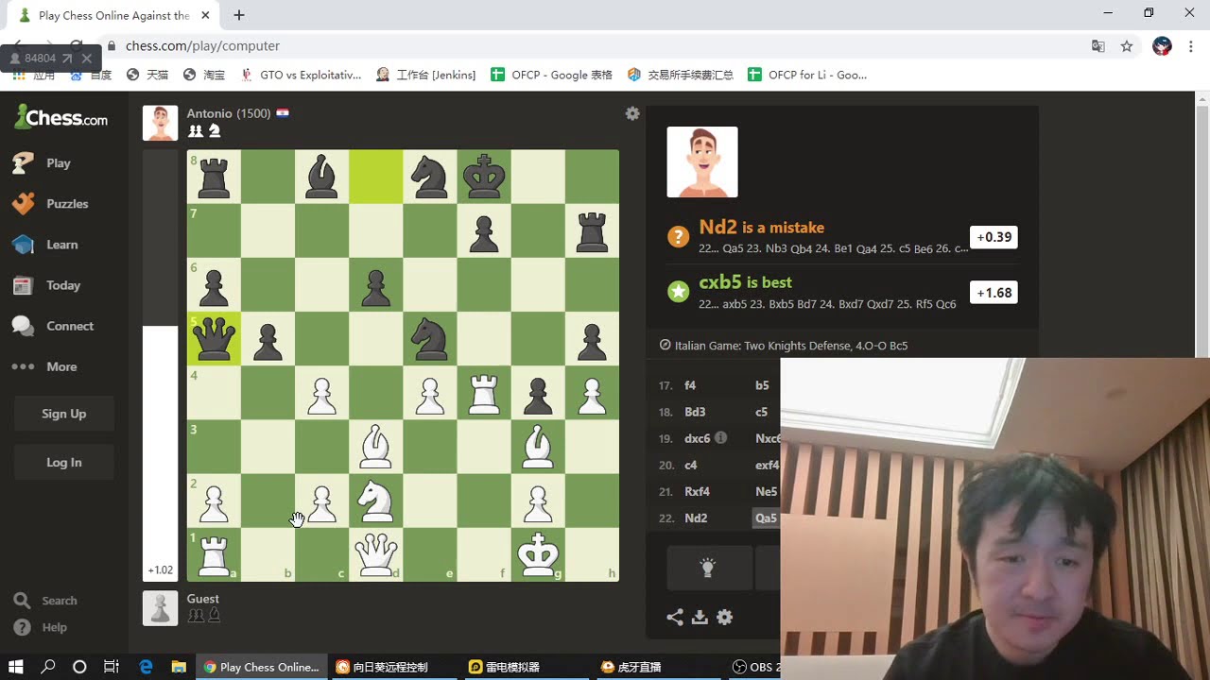Open settings gear below move list
The width and height of the screenshot is (1210, 680).
pyautogui.click(x=725, y=617)
